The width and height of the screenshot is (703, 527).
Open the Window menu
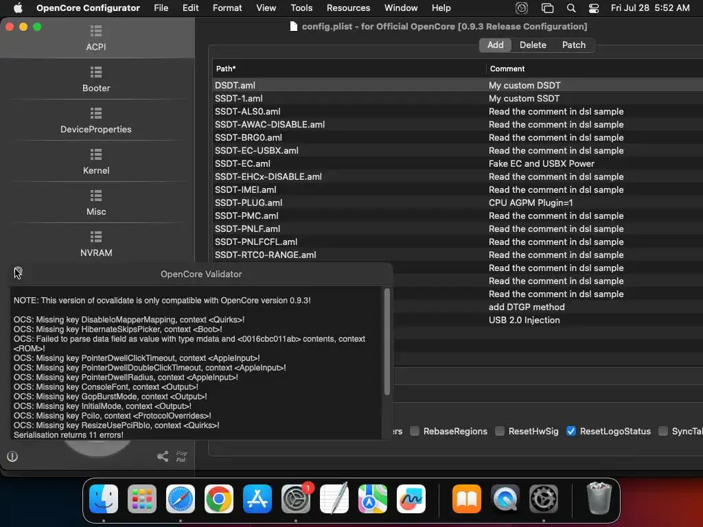click(x=401, y=8)
